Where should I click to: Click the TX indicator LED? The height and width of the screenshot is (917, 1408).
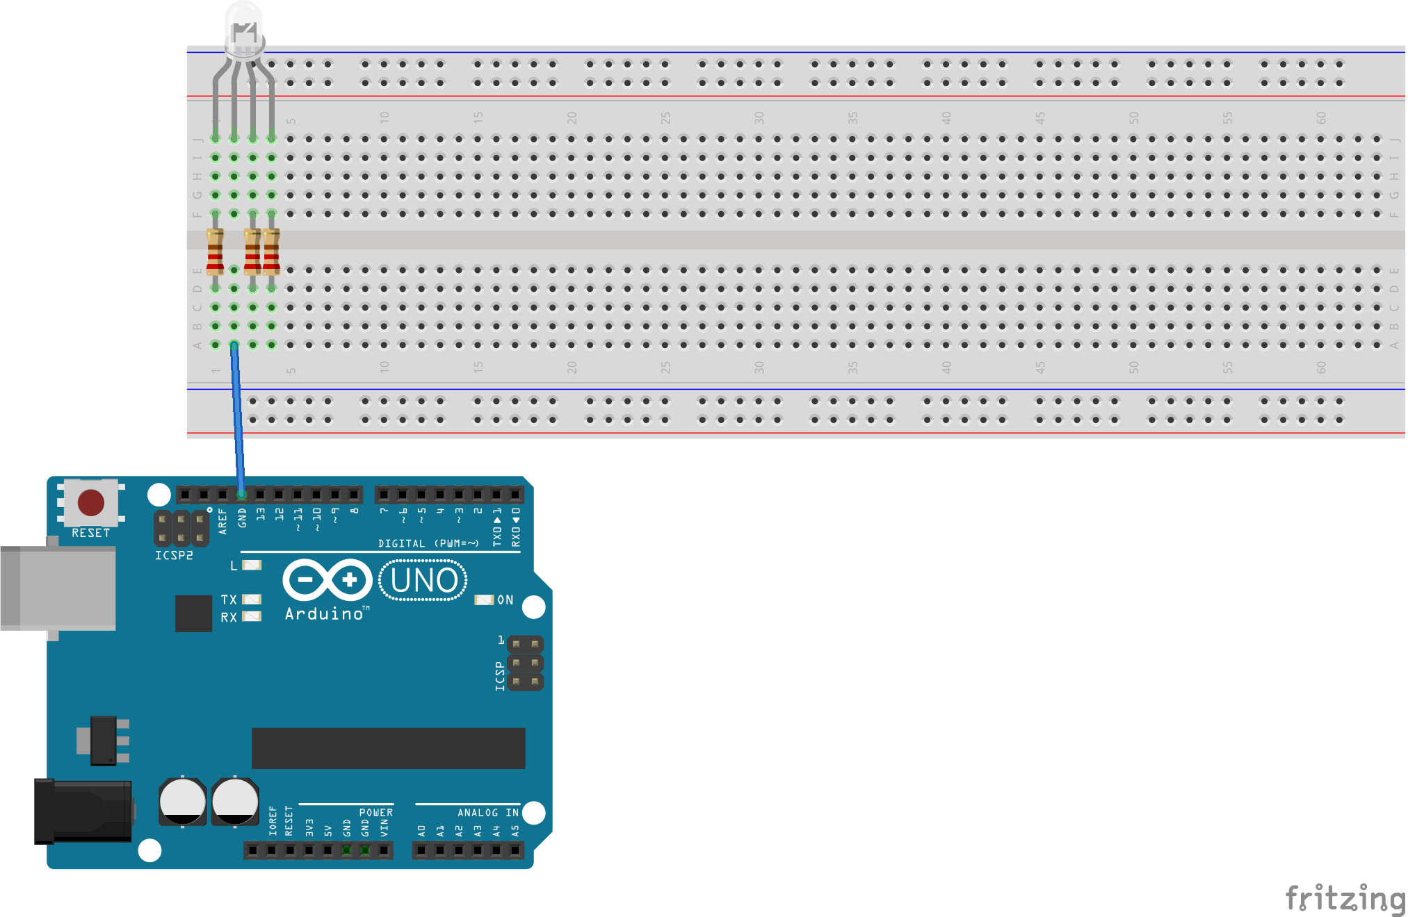tap(252, 599)
